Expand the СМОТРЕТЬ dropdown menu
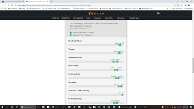194x109 pixels. pyautogui.click(x=109, y=18)
